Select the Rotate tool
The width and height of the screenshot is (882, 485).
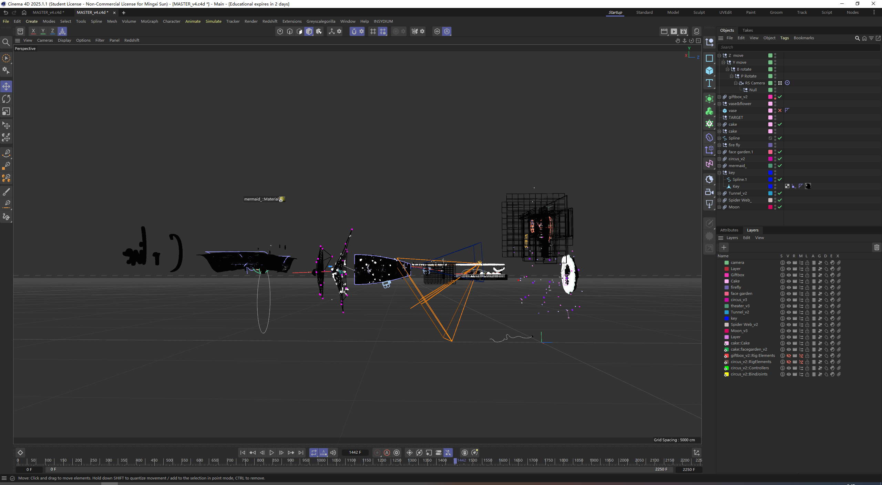coord(6,99)
